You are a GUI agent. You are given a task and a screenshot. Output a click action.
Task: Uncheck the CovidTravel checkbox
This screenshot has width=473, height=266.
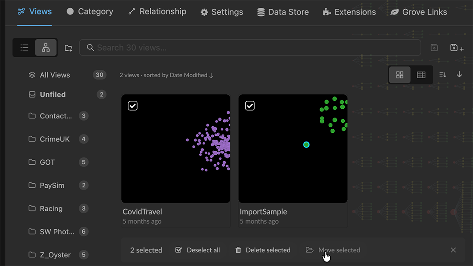click(133, 106)
